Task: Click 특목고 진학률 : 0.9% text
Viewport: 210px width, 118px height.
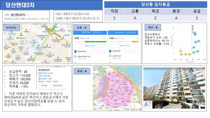Action: [157, 44]
